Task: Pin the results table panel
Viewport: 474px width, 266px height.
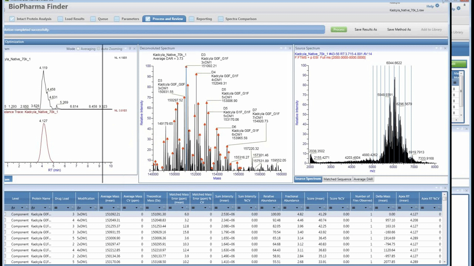Action: (441, 188)
